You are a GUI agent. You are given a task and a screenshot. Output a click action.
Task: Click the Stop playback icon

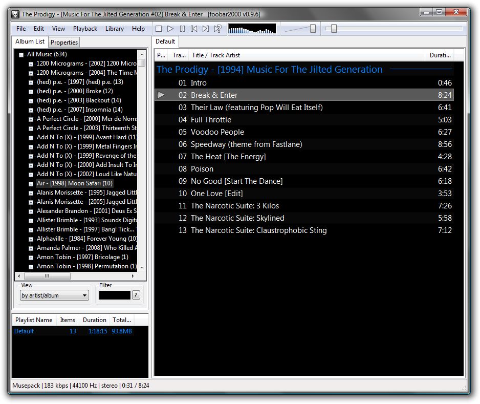pyautogui.click(x=159, y=29)
